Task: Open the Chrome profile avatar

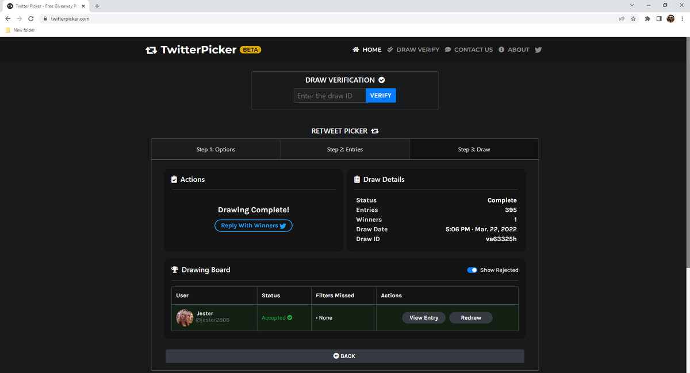Action: click(670, 18)
